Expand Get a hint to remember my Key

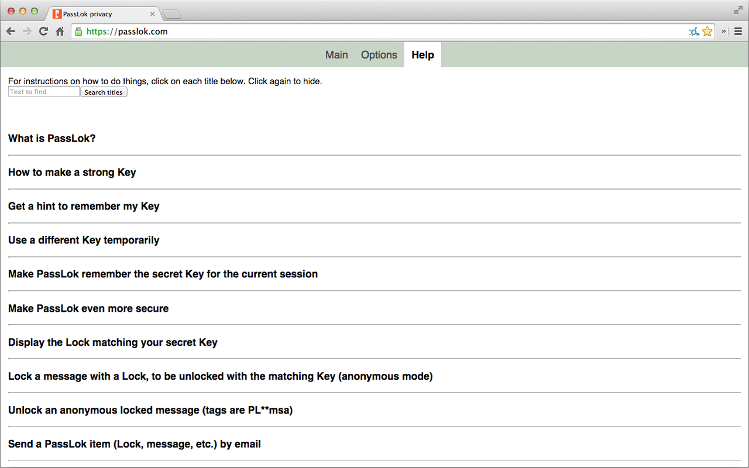click(84, 207)
